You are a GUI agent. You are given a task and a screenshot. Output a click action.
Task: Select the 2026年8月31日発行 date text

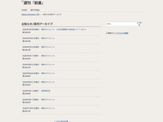[31, 64]
